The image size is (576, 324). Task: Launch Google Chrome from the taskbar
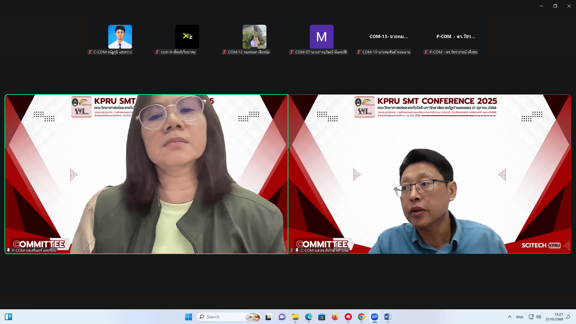coord(361,317)
